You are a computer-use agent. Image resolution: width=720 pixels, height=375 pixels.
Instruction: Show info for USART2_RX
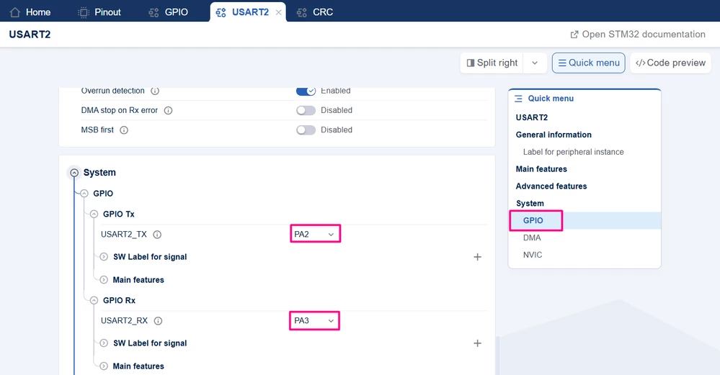click(158, 321)
